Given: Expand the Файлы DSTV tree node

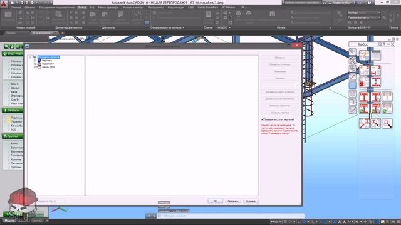Looking at the screenshot, I should coord(35,67).
